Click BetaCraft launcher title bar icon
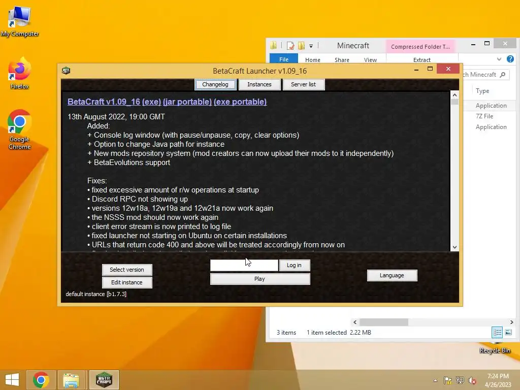Viewport: 520px width, 390px height. coord(66,70)
